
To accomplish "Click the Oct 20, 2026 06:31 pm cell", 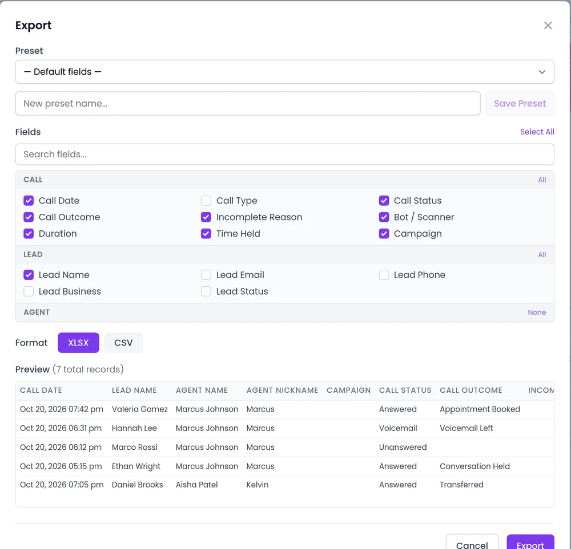I will click(x=61, y=428).
